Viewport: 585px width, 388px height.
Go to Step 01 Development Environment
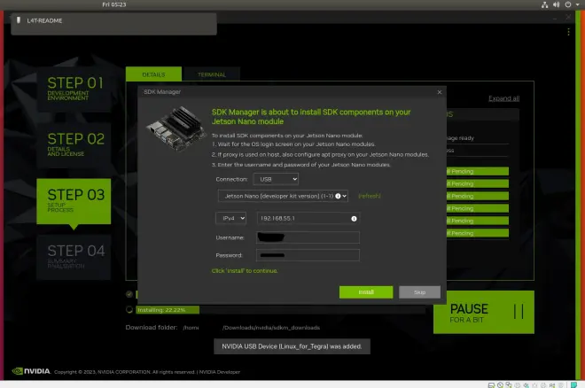click(x=74, y=89)
